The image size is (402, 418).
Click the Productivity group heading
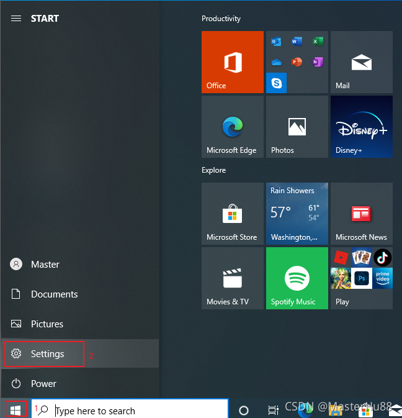click(221, 19)
